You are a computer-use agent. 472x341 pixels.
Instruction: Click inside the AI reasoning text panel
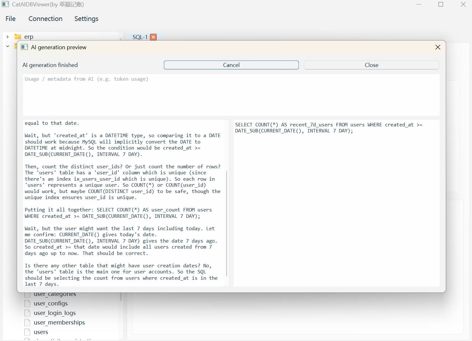click(x=124, y=203)
